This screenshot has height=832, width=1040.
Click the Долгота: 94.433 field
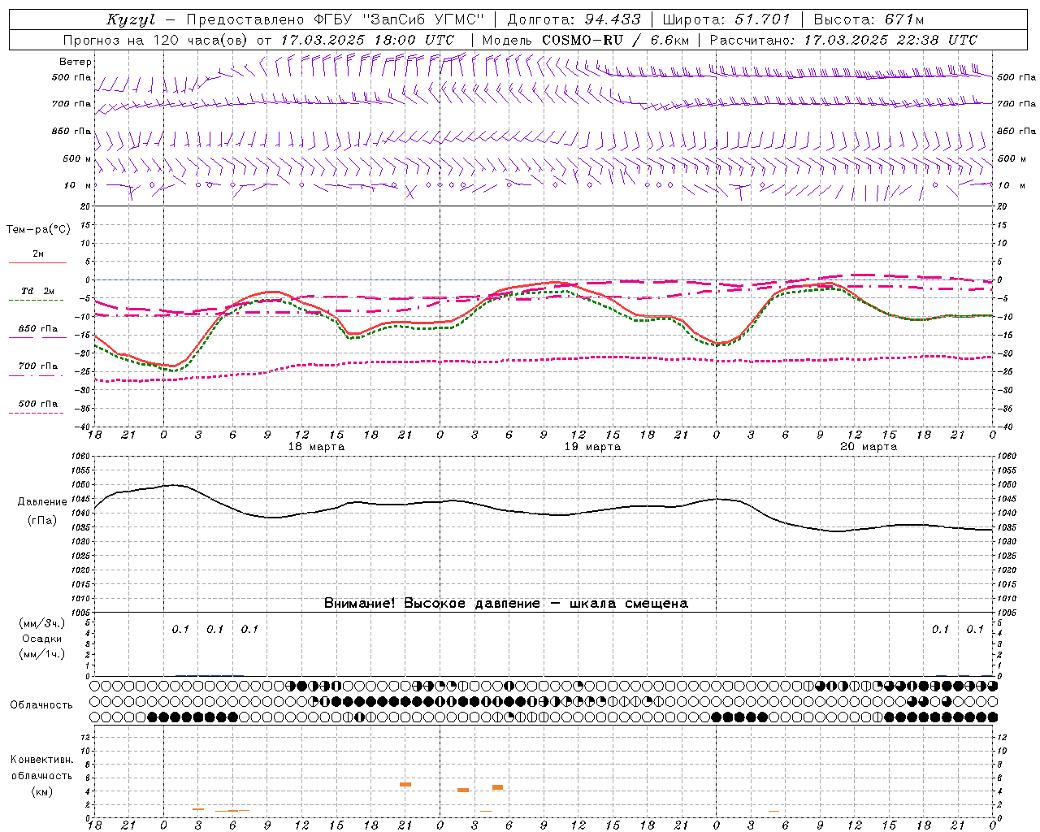tap(574, 19)
